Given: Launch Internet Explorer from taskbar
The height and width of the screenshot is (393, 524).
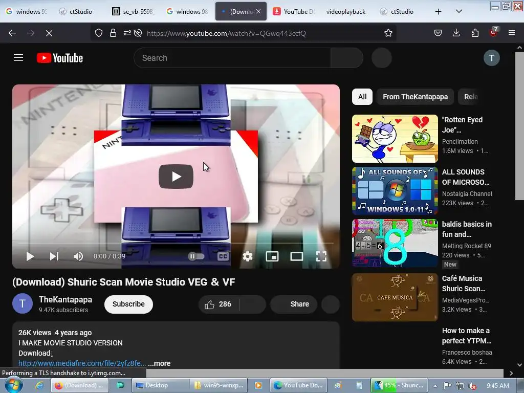Looking at the screenshot, I should click(39, 385).
